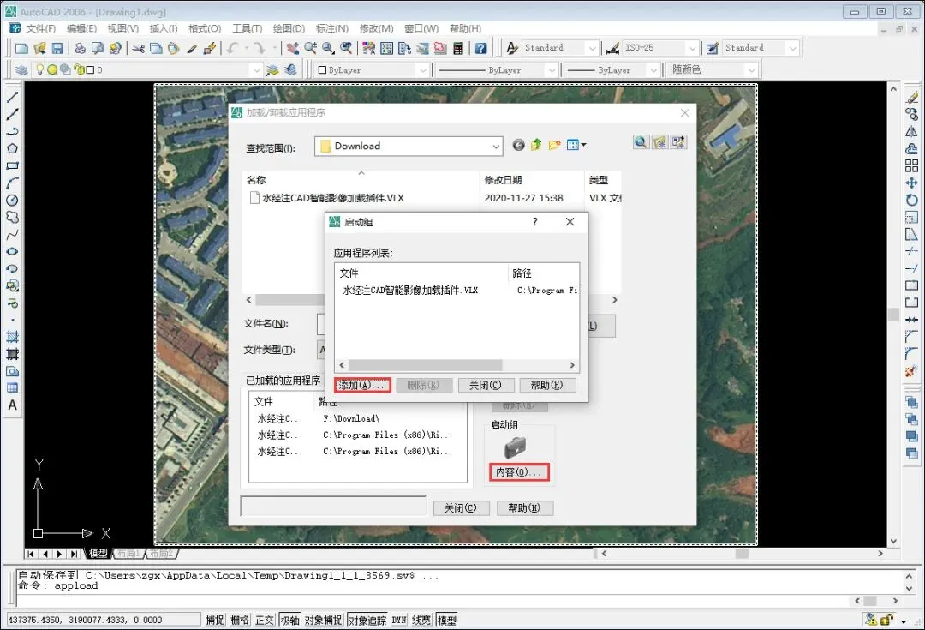
Task: Toggle the 对象捕捉 object snap
Action: tap(323, 620)
